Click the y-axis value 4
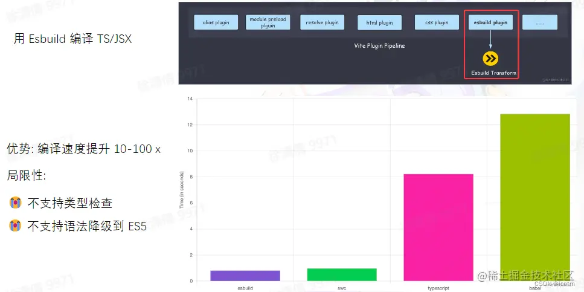584x292 pixels. 191,229
